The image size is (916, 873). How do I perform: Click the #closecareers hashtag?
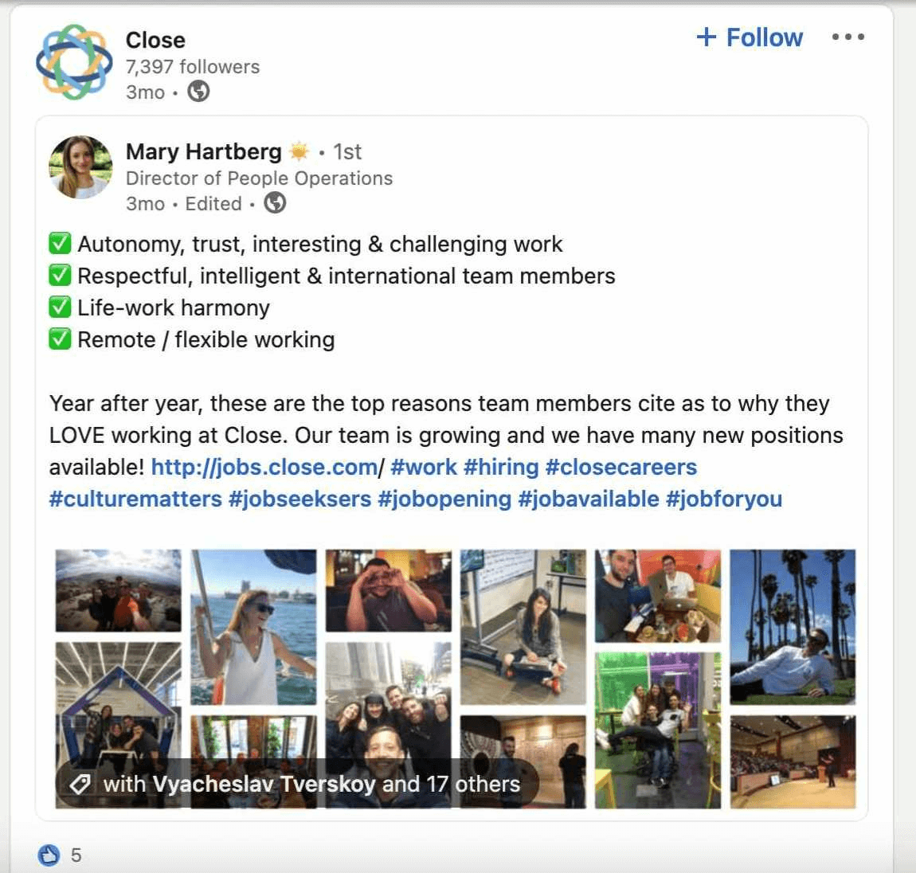620,467
